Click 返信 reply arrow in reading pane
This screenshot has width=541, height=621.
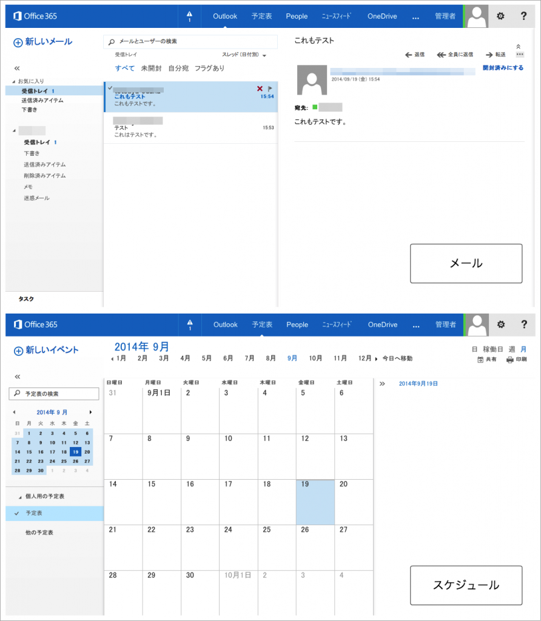[x=415, y=55]
